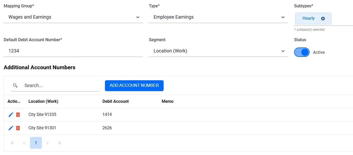Image resolution: width=353 pixels, height=155 pixels.
Task: Go to first page of results
Action: click(x=12, y=143)
